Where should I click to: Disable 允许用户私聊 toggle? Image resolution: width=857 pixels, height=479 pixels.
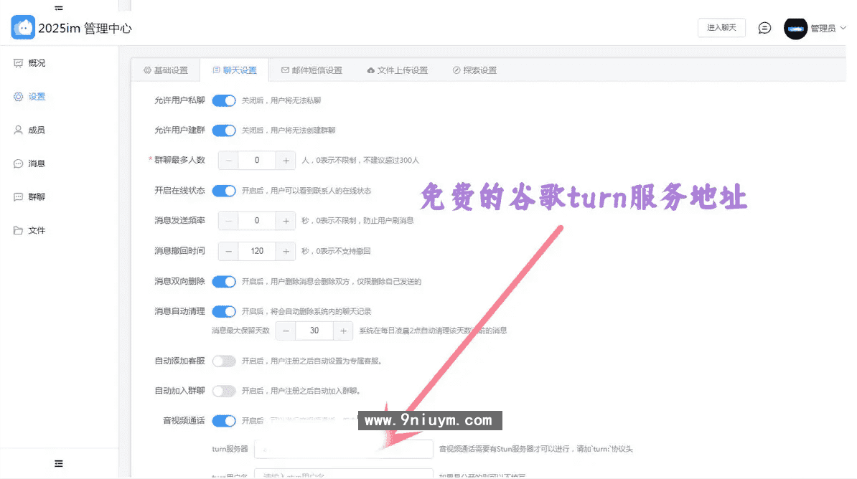click(224, 100)
